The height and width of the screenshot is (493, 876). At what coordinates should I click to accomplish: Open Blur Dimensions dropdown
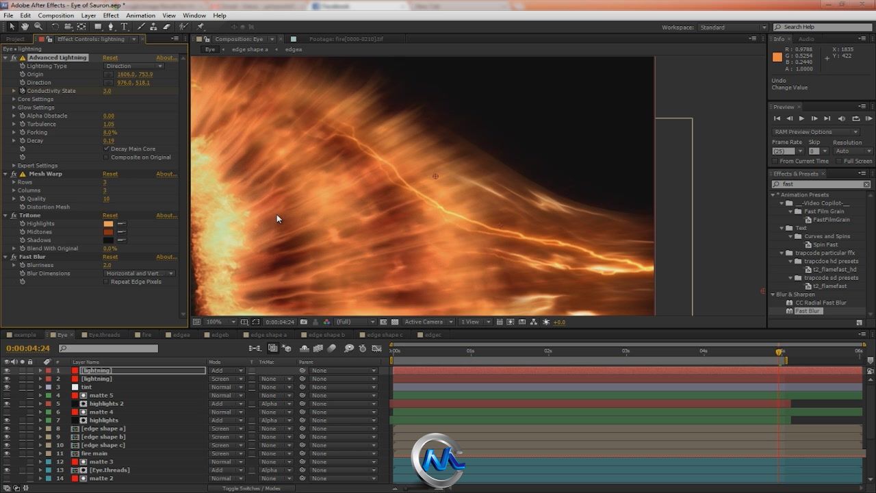(x=140, y=273)
